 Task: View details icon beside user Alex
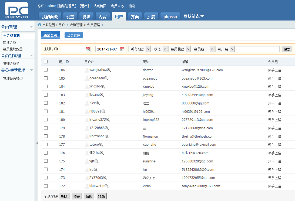pyautogui.click(x=98, y=103)
